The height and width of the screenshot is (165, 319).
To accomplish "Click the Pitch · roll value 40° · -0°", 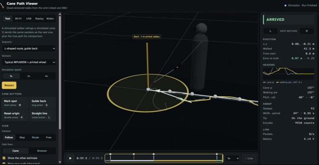I will pos(306,97).
